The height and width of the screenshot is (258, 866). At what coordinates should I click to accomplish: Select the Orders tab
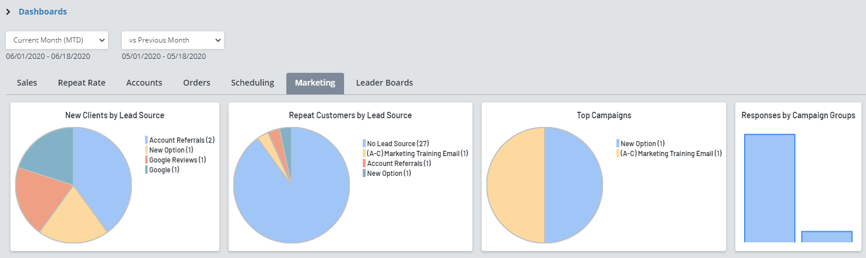point(197,83)
